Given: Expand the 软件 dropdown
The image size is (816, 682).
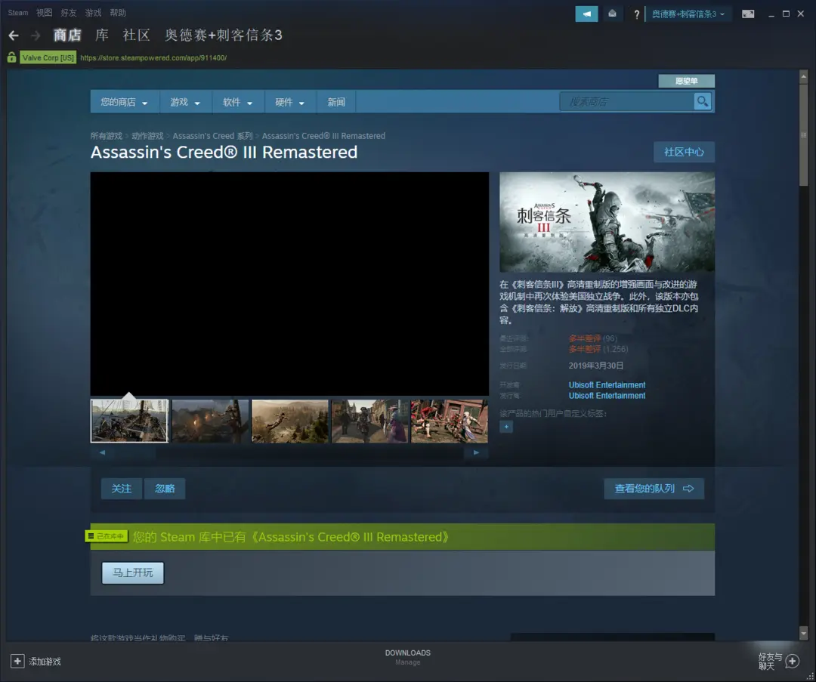Looking at the screenshot, I should [238, 102].
